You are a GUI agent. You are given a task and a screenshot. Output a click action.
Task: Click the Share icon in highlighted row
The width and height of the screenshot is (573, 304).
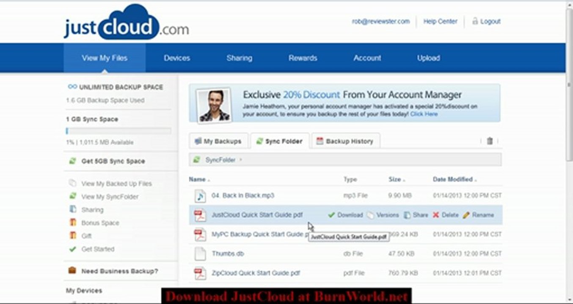click(x=407, y=215)
